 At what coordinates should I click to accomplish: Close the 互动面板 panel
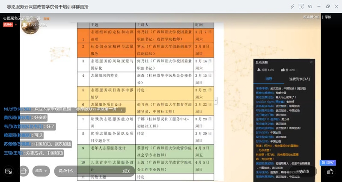(311, 62)
